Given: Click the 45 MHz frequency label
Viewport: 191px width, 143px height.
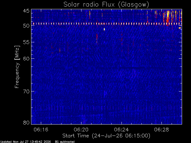Looking at the screenshot, I should coord(26,11).
